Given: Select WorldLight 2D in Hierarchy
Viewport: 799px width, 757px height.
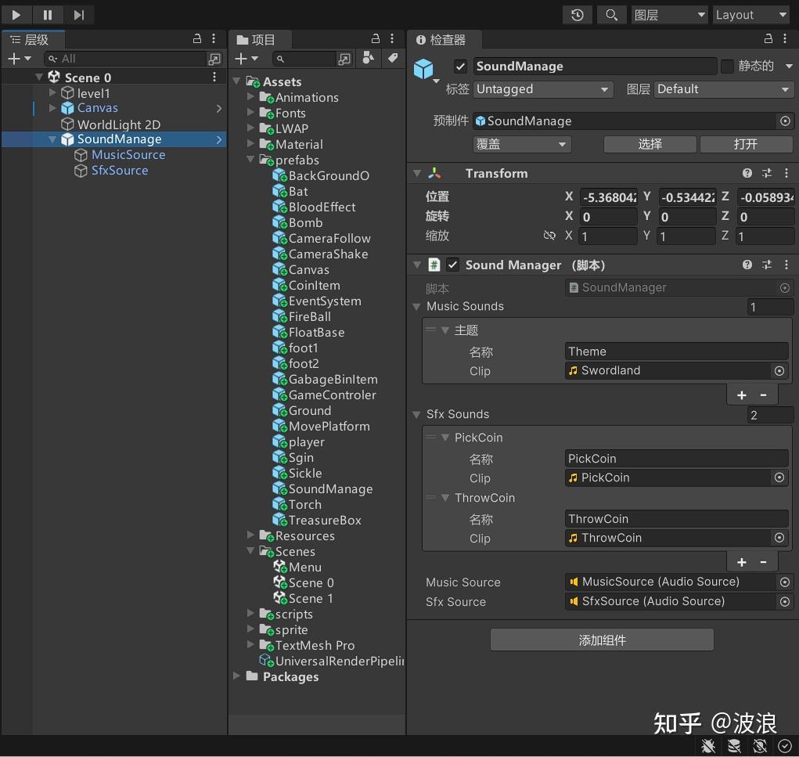Looking at the screenshot, I should (x=118, y=124).
